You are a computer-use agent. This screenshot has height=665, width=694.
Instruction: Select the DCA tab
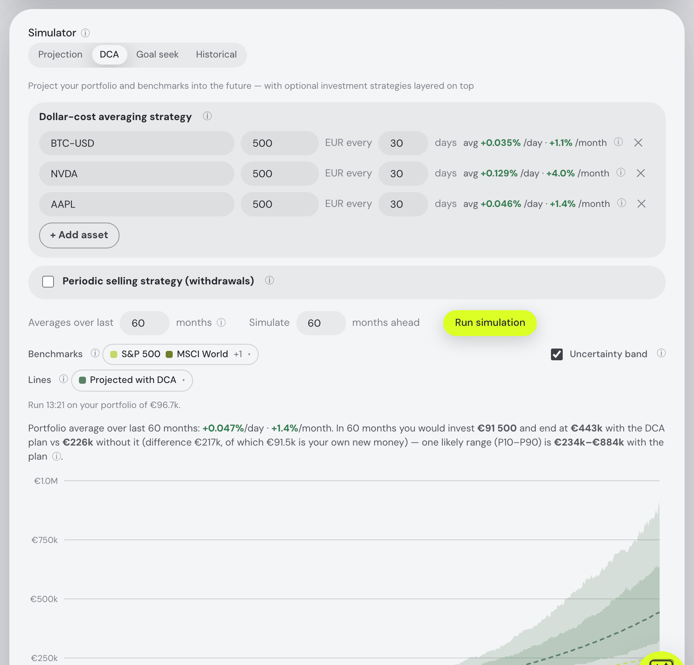[x=109, y=55]
